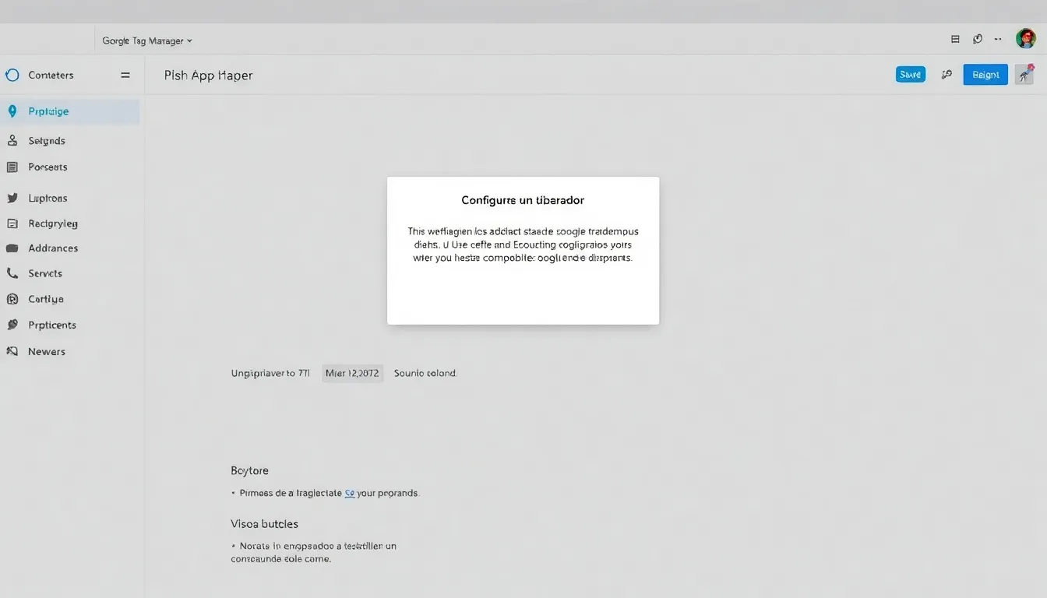Click the blue Beignt button
Image resolution: width=1047 pixels, height=598 pixels.
point(985,74)
